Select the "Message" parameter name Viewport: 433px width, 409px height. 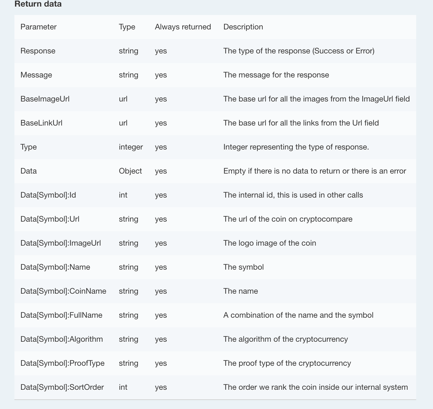36,75
